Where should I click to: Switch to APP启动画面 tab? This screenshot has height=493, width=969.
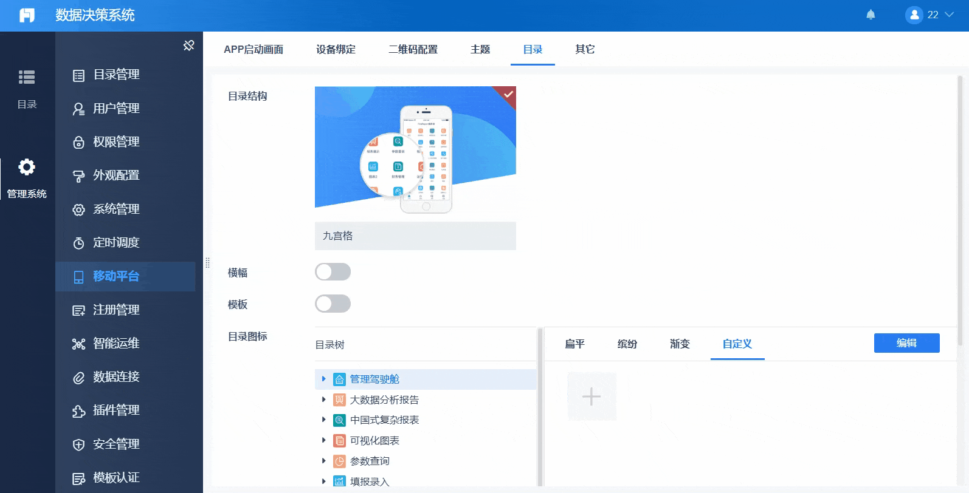(x=253, y=49)
